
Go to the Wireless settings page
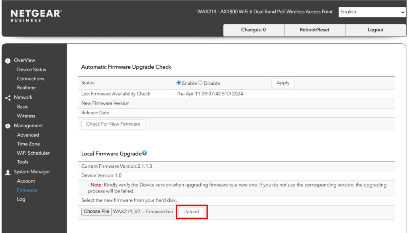click(x=26, y=116)
